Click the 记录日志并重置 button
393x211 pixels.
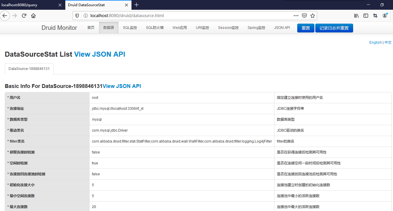click(334, 28)
